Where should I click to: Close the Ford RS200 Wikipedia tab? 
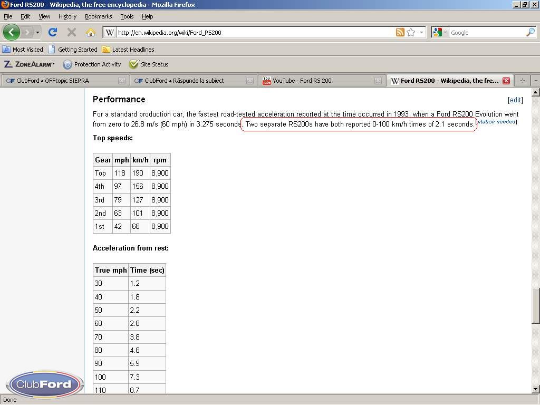coord(506,81)
